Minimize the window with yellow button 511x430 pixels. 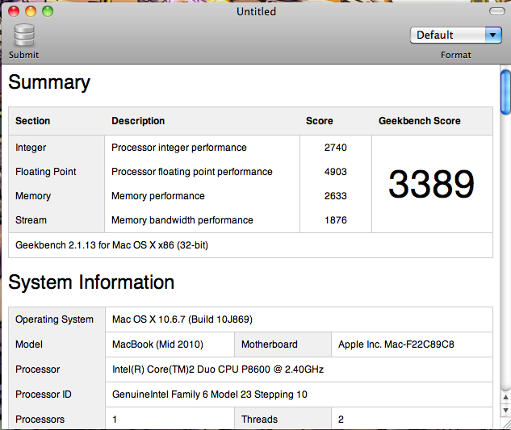click(x=31, y=11)
